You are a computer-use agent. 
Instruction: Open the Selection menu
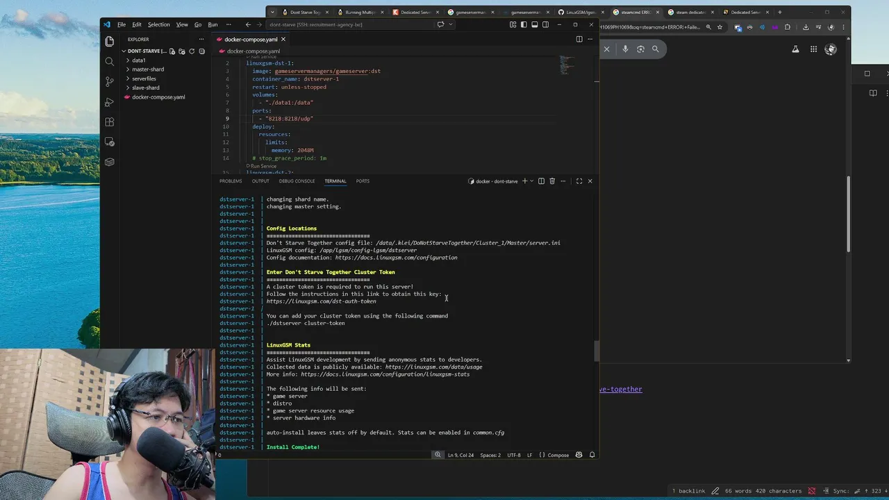tap(158, 24)
